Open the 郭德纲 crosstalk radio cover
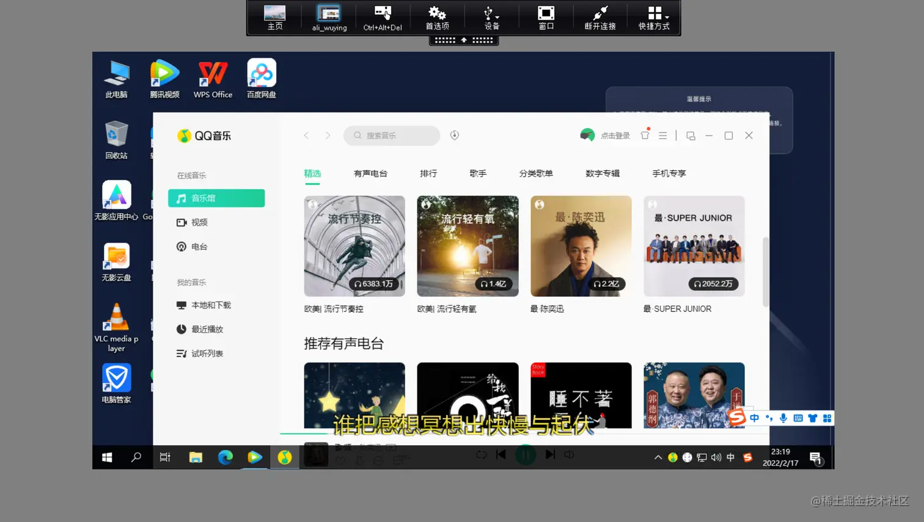The height and width of the screenshot is (522, 924). (x=694, y=395)
